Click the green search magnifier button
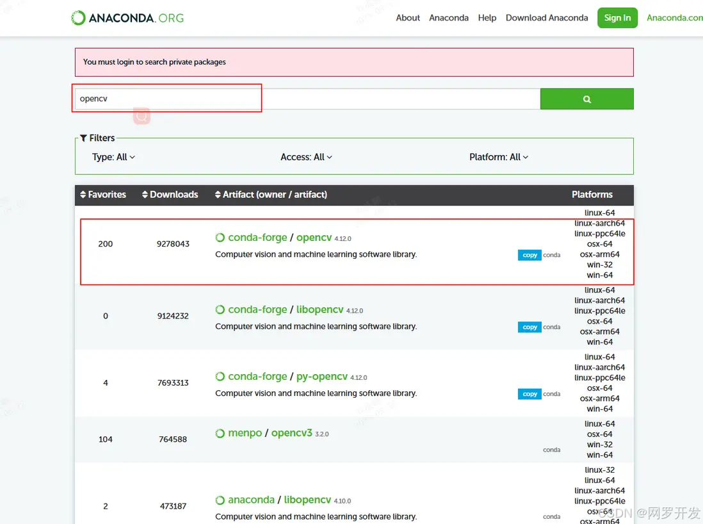 [x=586, y=99]
